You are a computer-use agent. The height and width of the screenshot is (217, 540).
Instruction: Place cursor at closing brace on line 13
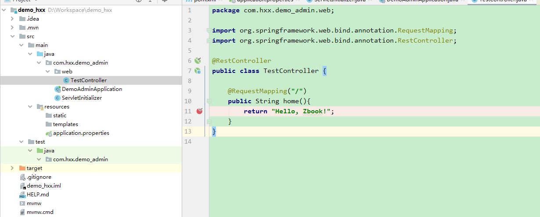tap(214, 131)
